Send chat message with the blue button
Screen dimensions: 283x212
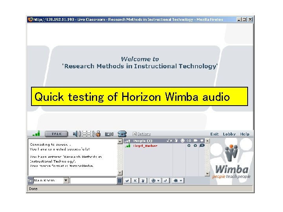(x=119, y=181)
